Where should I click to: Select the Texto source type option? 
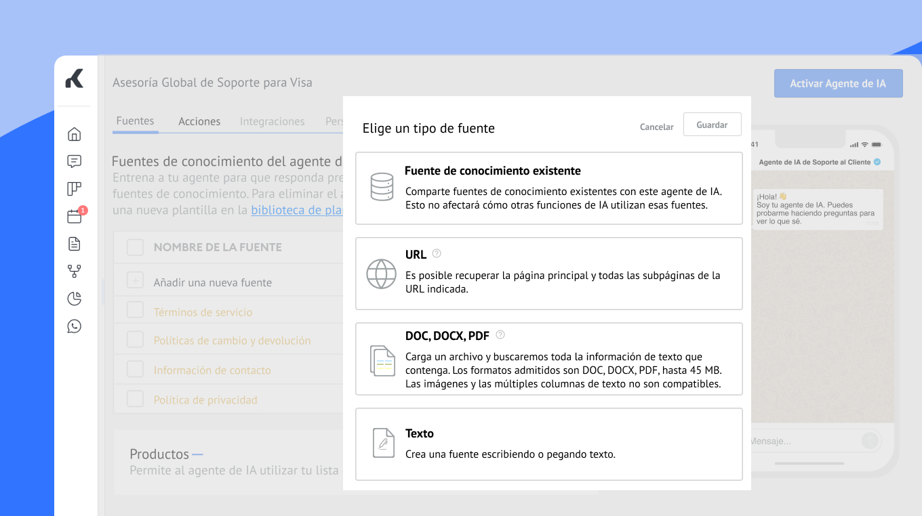point(548,444)
